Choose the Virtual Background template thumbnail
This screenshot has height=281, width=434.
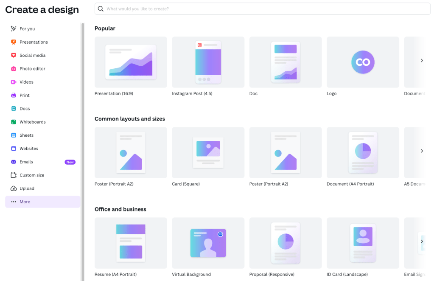point(208,243)
